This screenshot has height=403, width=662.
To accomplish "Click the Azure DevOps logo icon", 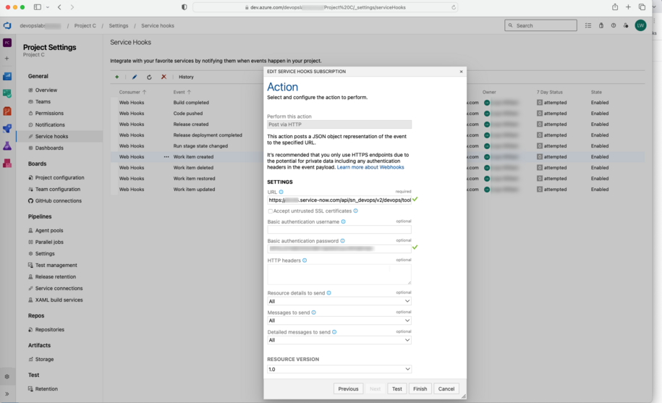I will [x=7, y=26].
